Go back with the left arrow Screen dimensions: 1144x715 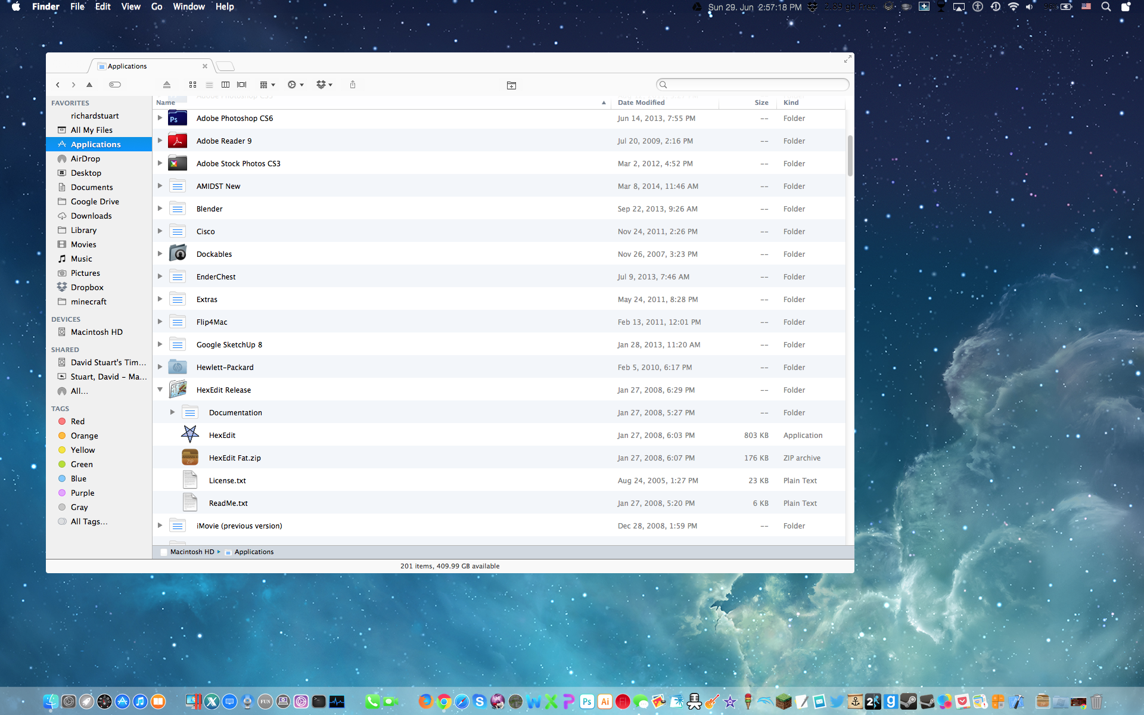pyautogui.click(x=58, y=85)
